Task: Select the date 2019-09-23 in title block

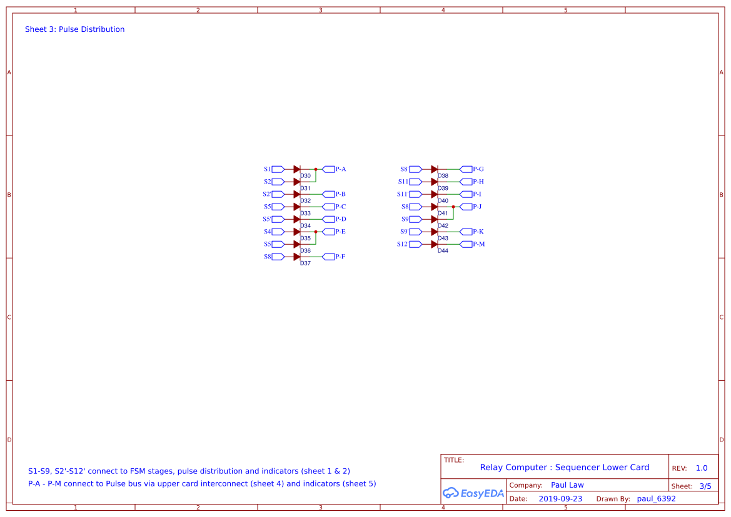Action: [560, 498]
